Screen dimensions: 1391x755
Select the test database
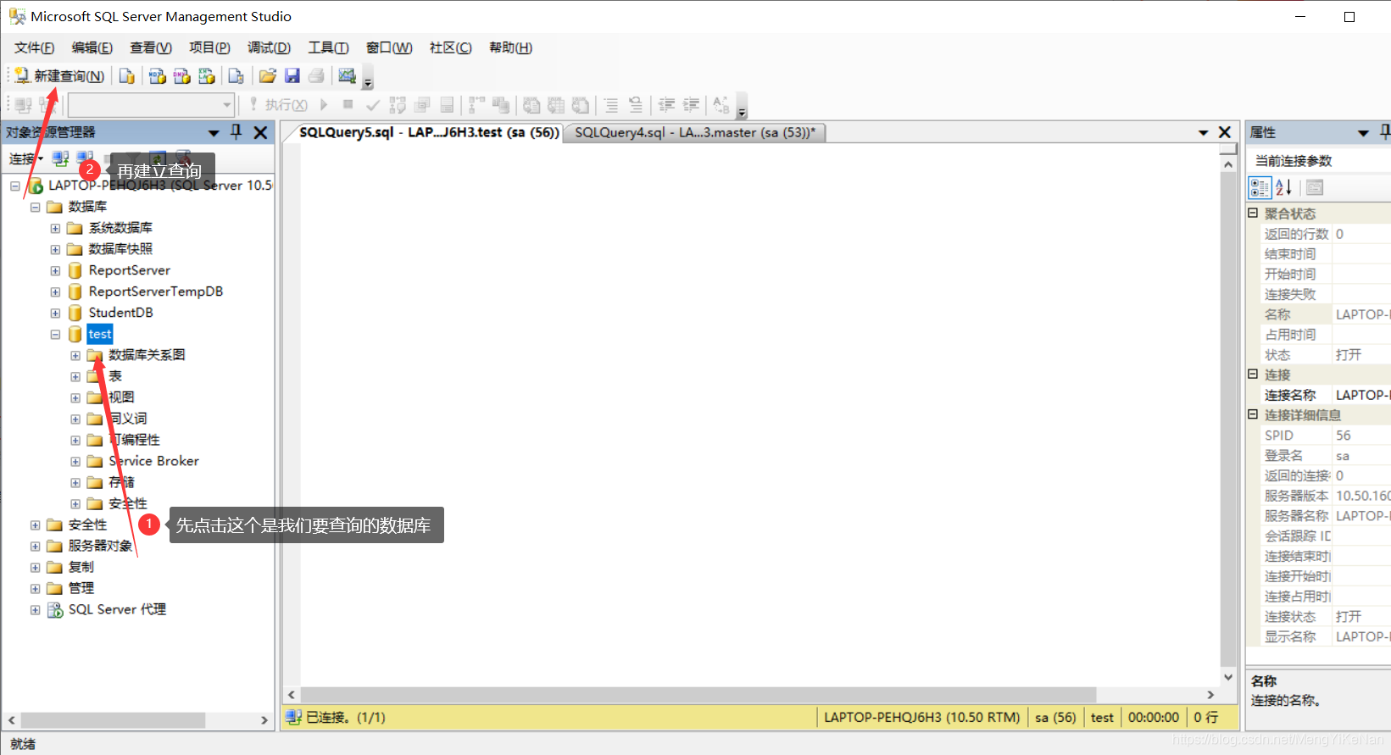pyautogui.click(x=100, y=334)
